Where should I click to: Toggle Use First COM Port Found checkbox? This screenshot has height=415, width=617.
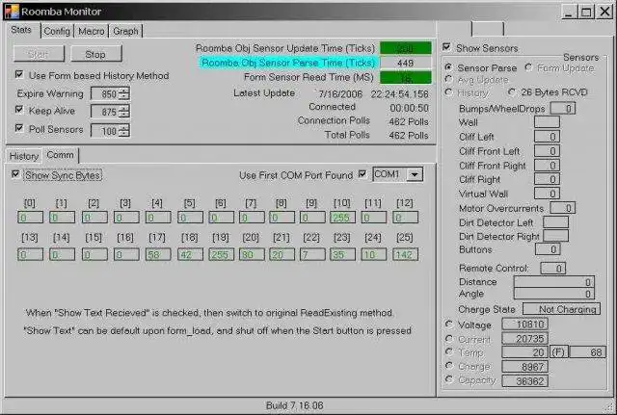pyautogui.click(x=362, y=173)
